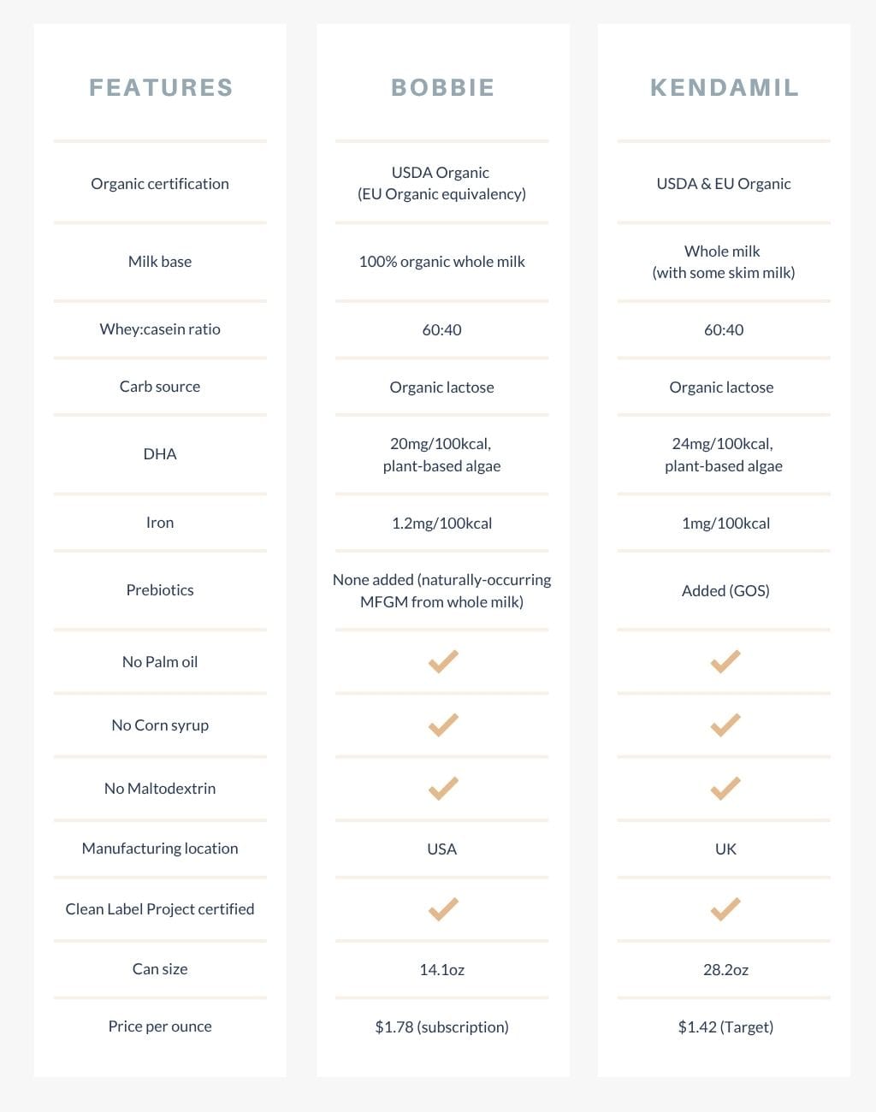
Task: Click Bobbie's 14.1oz can size value
Action: (x=442, y=969)
